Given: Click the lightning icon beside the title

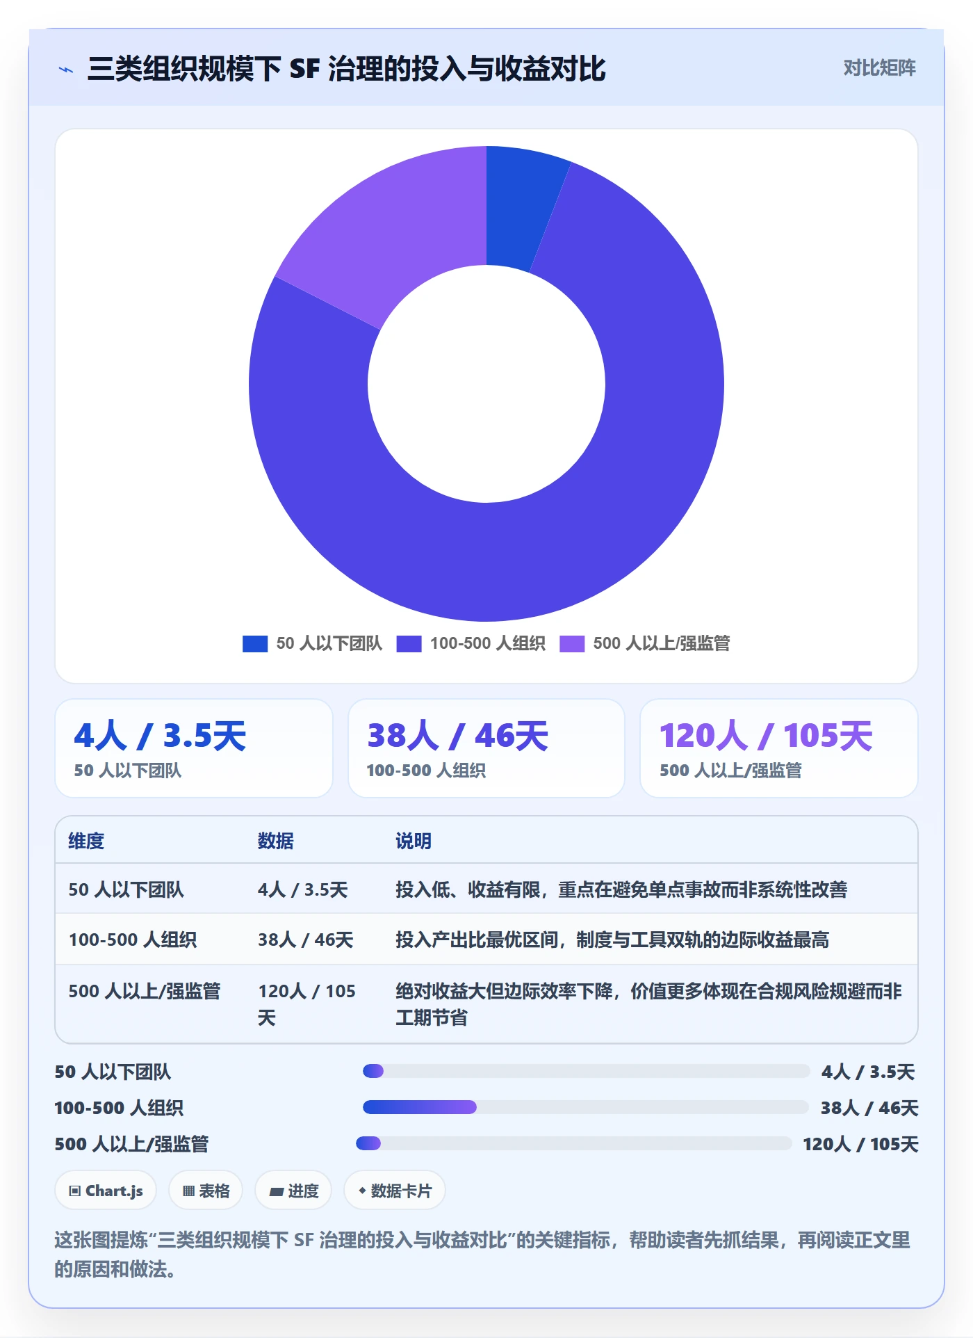Looking at the screenshot, I should pyautogui.click(x=66, y=70).
